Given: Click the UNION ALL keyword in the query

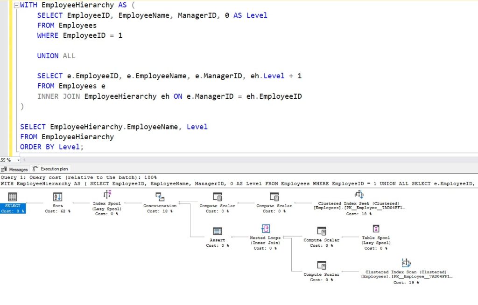Looking at the screenshot, I should coord(56,56).
